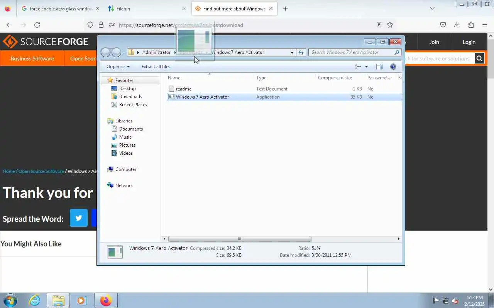The image size is (494, 308).
Task: Switch to force enable aero glass tab
Action: click(61, 8)
